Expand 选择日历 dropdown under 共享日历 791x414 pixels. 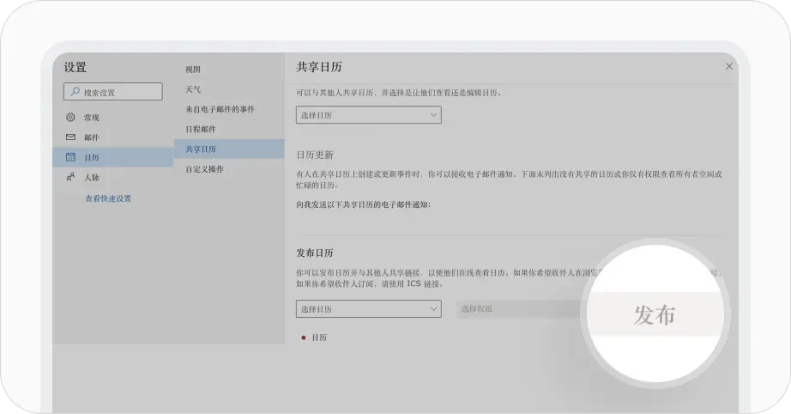click(368, 115)
